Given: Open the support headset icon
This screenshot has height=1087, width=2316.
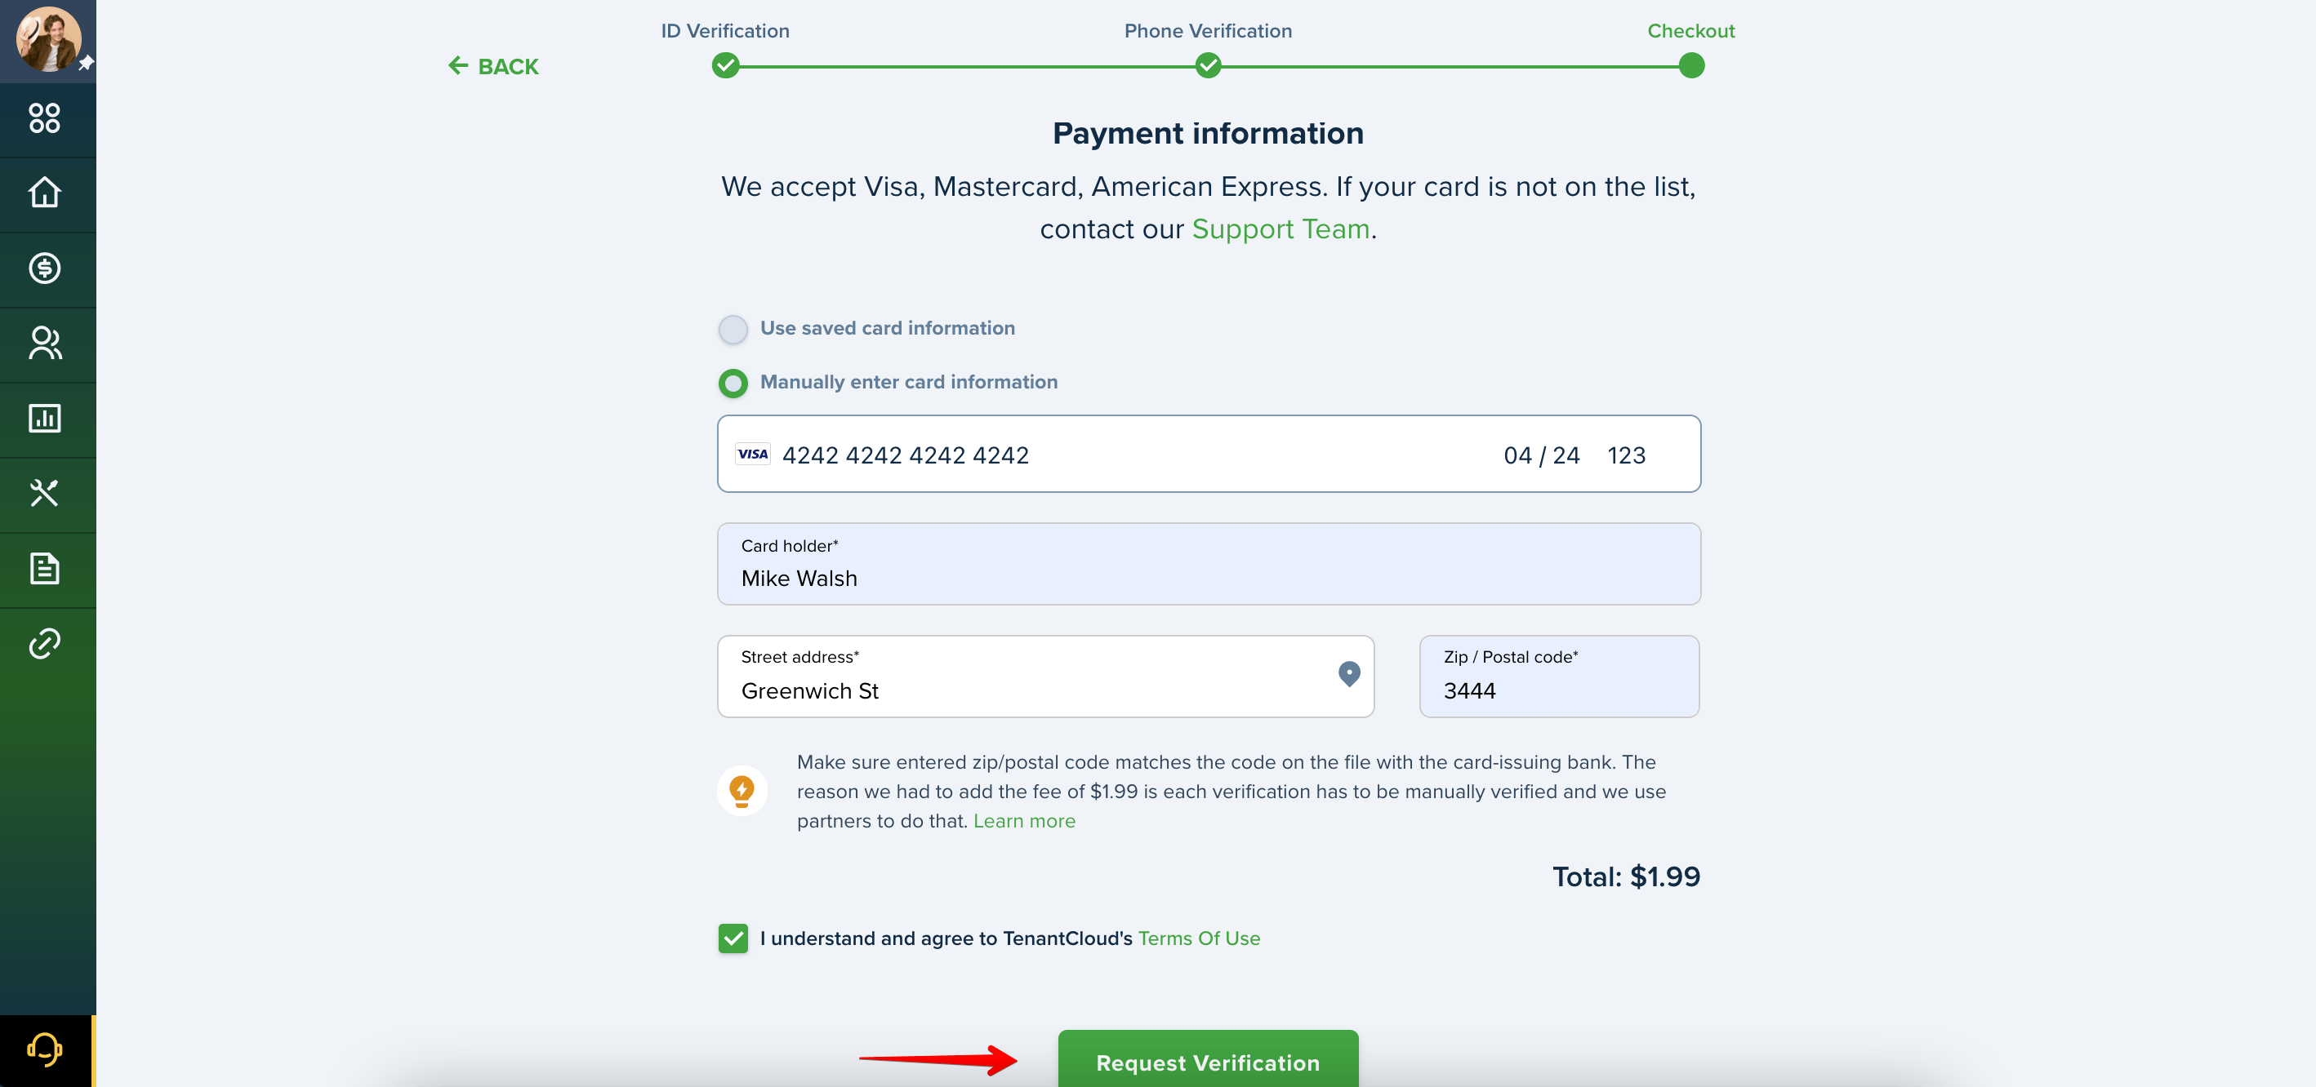Looking at the screenshot, I should tap(44, 1049).
